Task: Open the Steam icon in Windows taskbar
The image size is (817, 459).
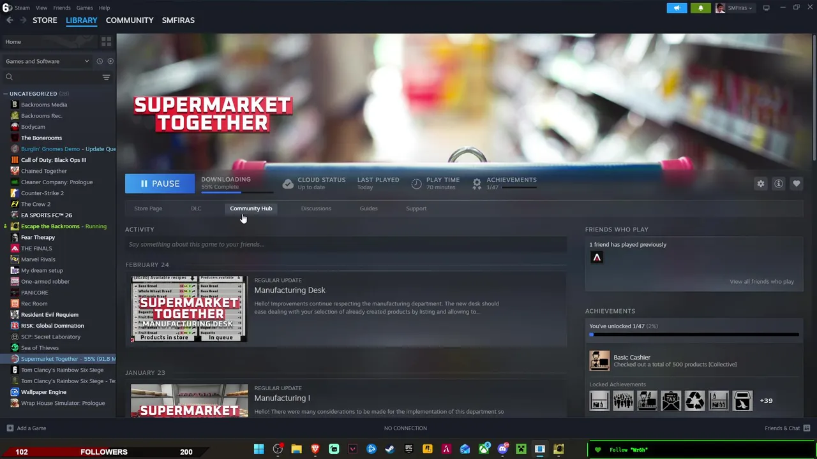Action: [x=389, y=449]
